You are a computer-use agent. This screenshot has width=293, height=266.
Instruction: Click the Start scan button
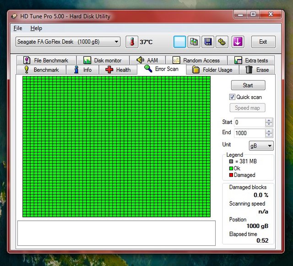tap(248, 85)
